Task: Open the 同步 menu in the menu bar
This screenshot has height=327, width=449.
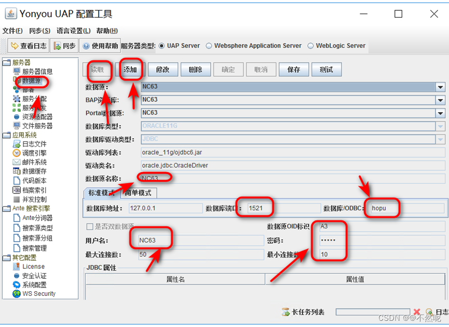Action: click(x=39, y=31)
